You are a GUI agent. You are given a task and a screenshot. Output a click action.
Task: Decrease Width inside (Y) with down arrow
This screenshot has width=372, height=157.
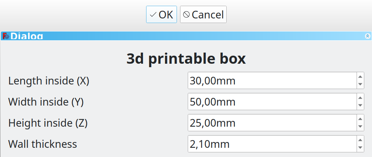click(x=360, y=105)
